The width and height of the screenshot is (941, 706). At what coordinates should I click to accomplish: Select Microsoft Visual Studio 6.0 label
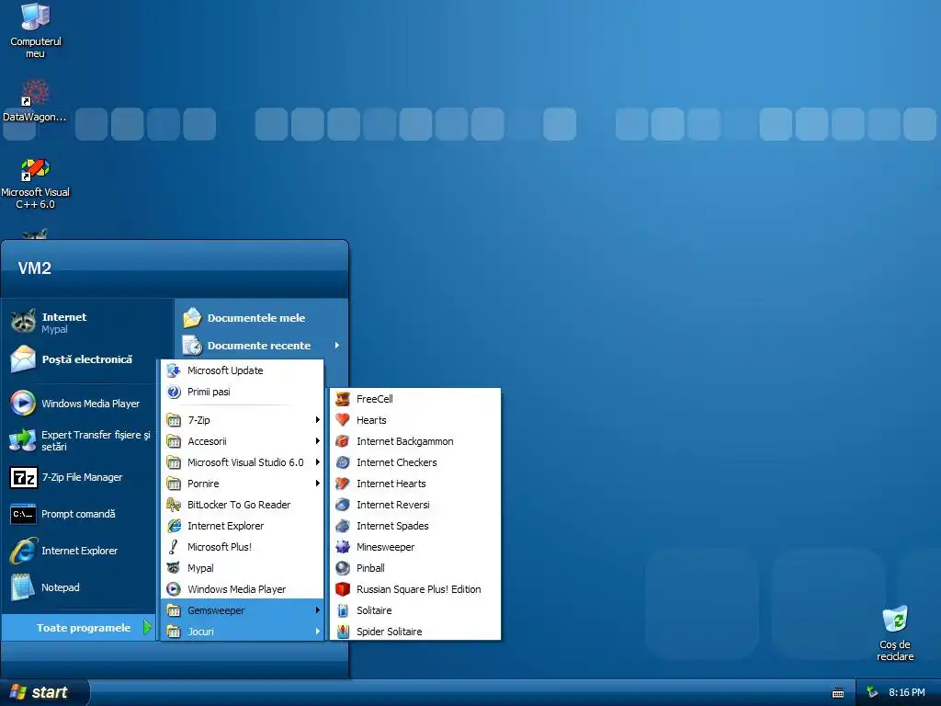pos(245,462)
